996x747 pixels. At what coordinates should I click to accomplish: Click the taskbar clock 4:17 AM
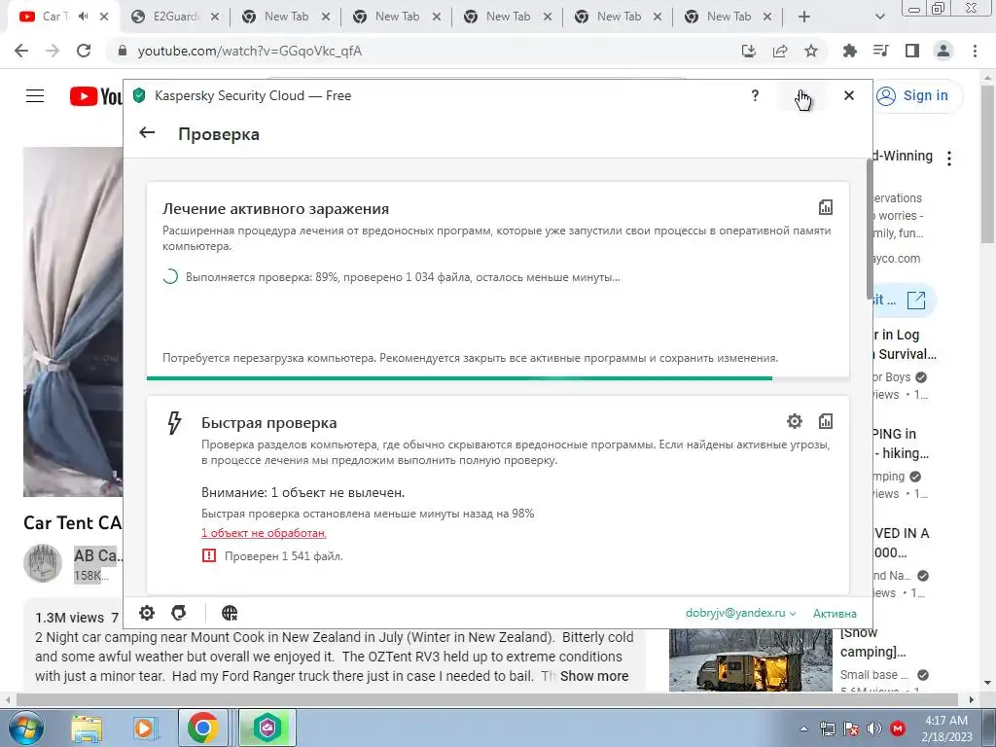tap(946, 729)
